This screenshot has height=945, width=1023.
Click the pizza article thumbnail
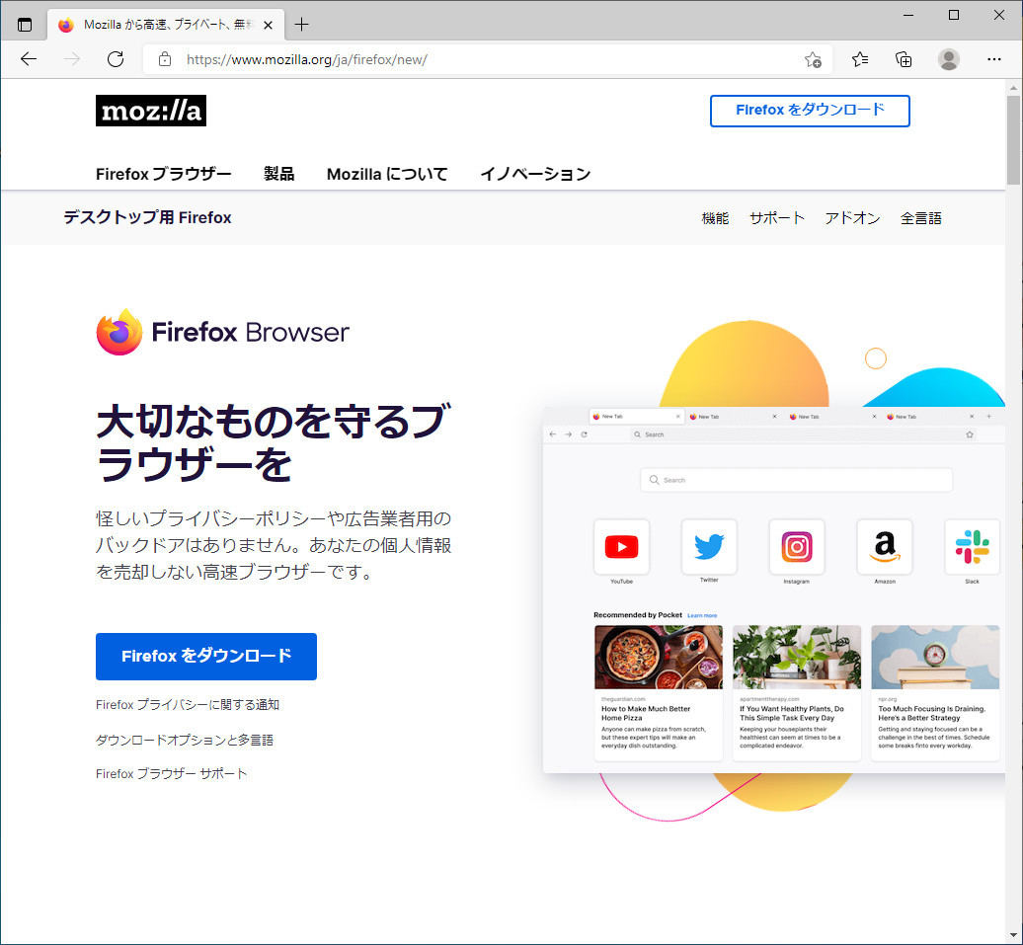(659, 658)
